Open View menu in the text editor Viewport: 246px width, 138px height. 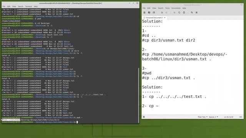pos(154,8)
